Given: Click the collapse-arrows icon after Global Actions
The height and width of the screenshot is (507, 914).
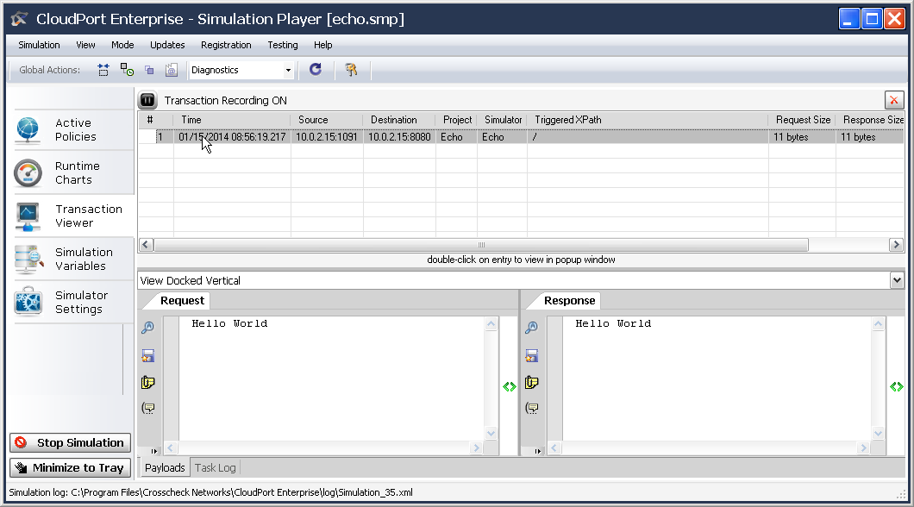Looking at the screenshot, I should [103, 70].
